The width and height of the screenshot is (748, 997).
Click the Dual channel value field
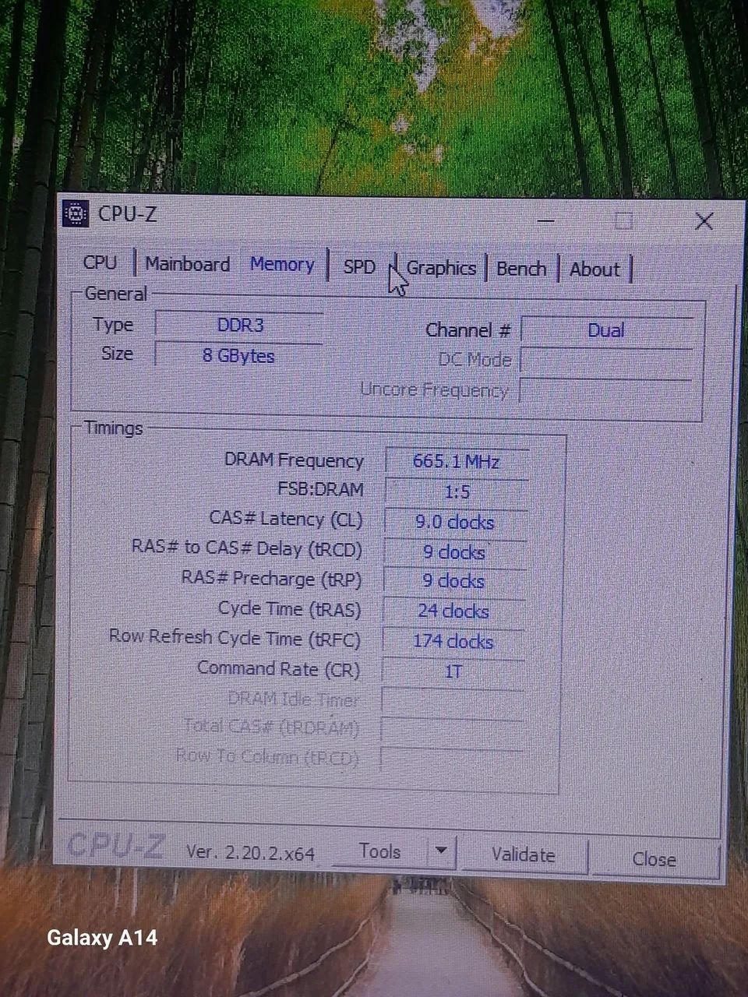click(x=606, y=330)
